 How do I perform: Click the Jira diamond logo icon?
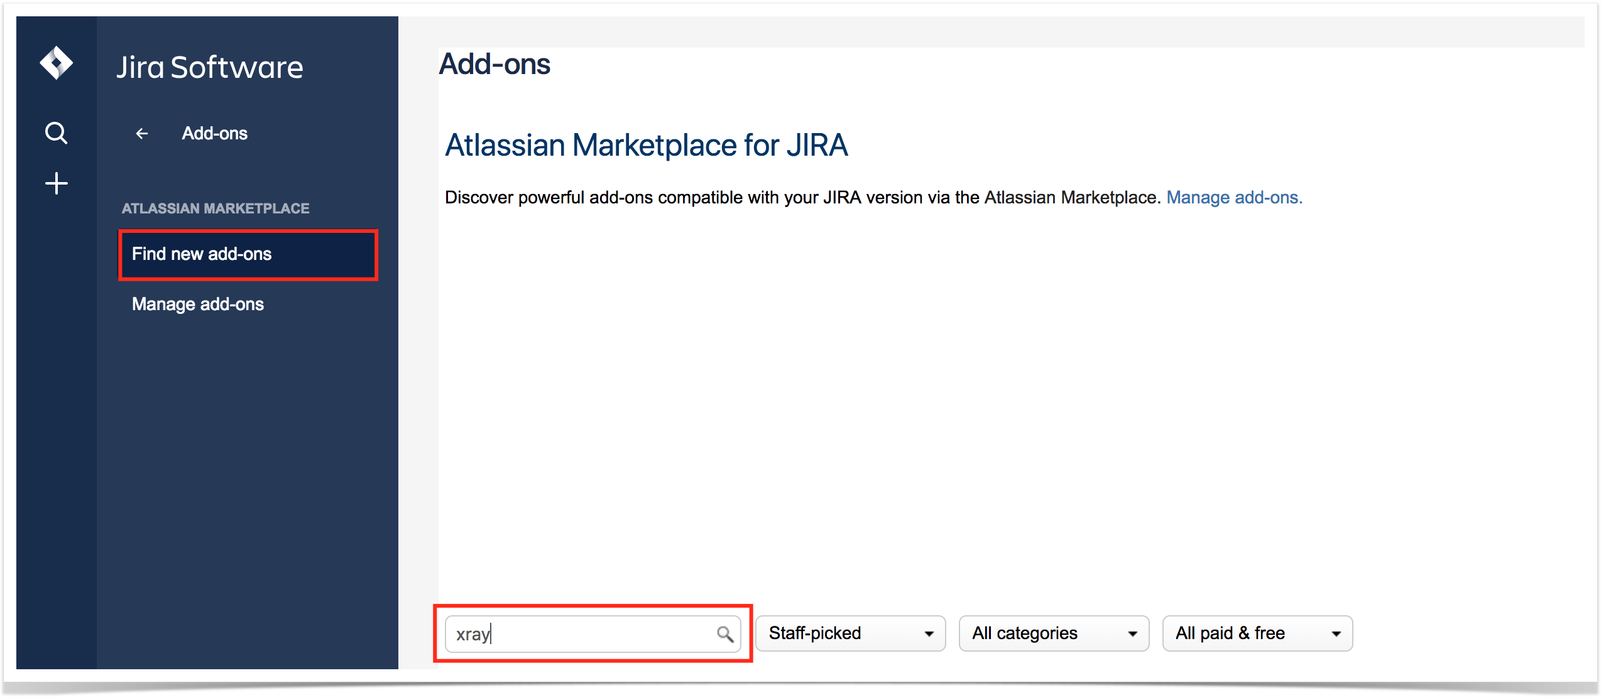(56, 63)
